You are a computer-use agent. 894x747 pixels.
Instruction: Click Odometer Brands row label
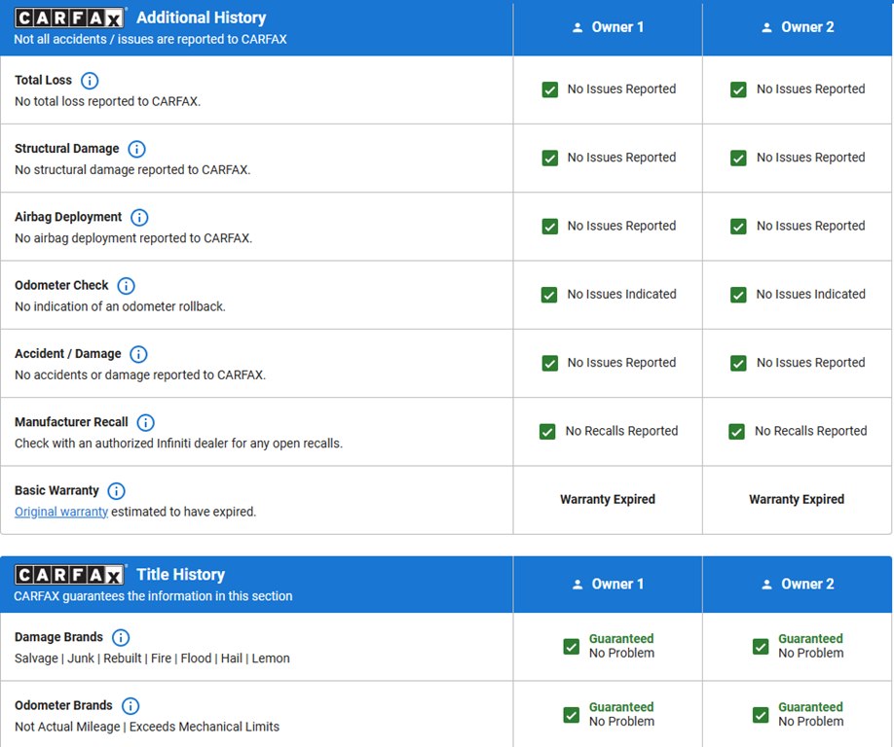tap(63, 705)
